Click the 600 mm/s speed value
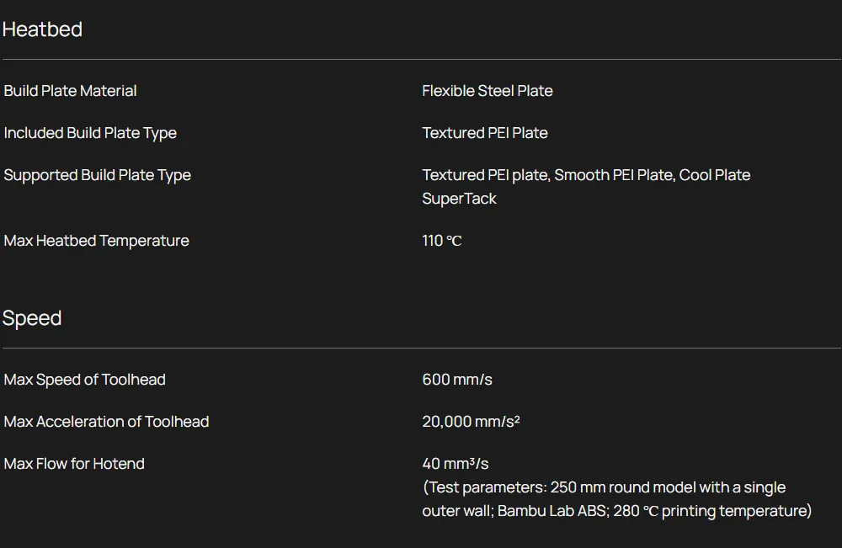 tap(457, 380)
